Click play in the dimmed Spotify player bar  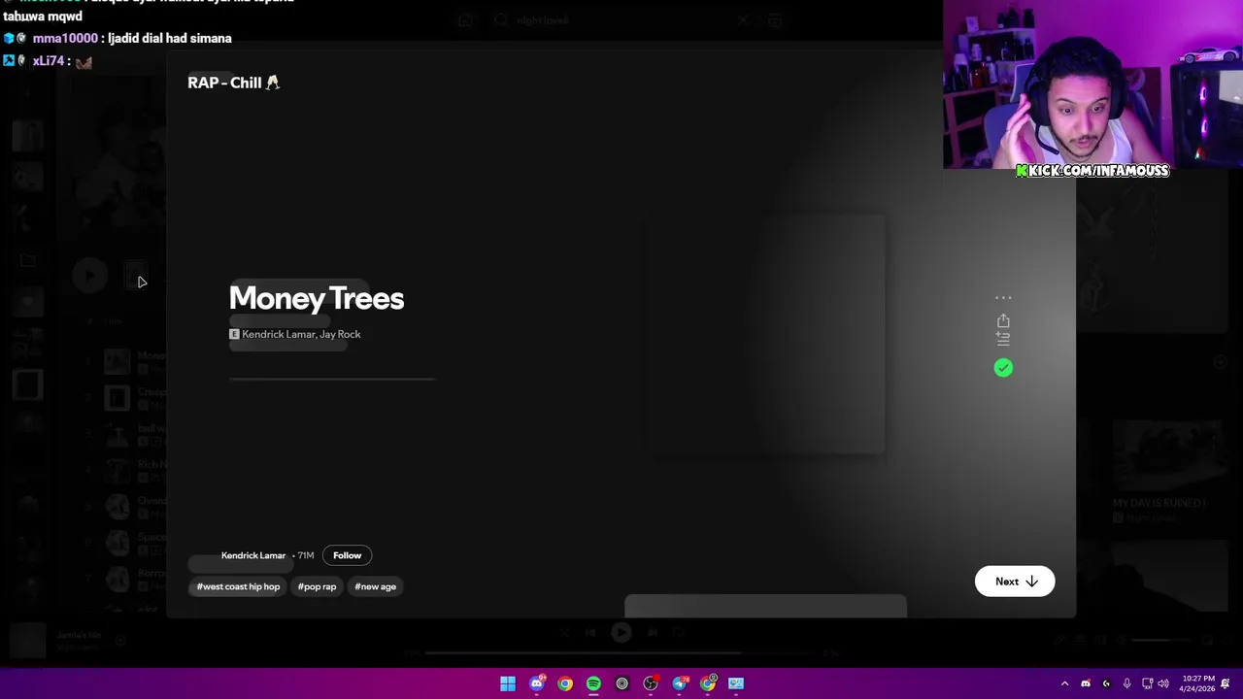(x=621, y=633)
